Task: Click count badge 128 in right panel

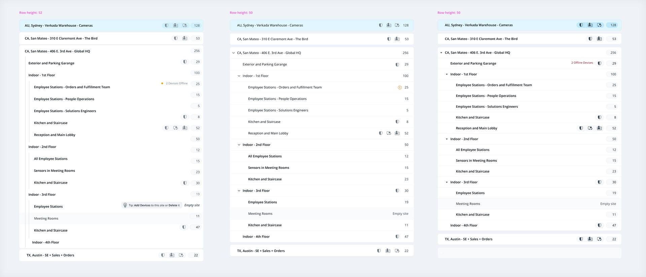Action: pyautogui.click(x=613, y=25)
